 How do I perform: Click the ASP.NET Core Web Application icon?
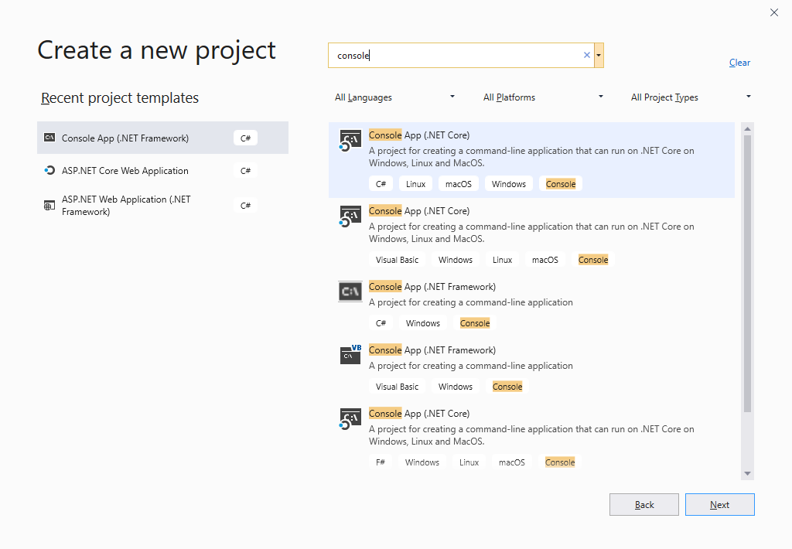(x=49, y=170)
